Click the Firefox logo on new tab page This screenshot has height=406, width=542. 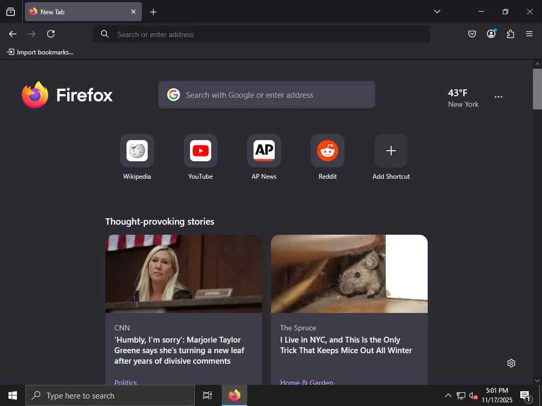click(x=67, y=95)
